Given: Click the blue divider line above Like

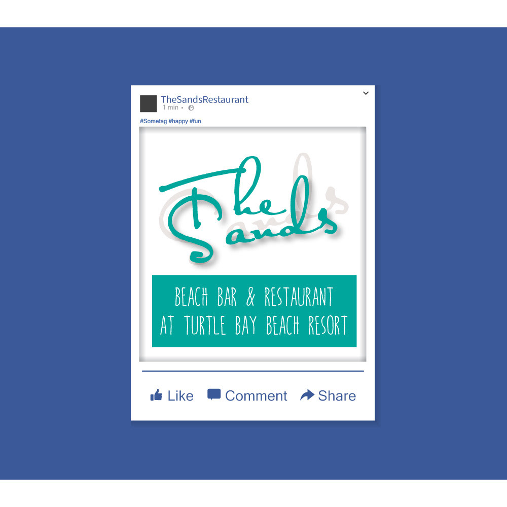Looking at the screenshot, I should (252, 371).
